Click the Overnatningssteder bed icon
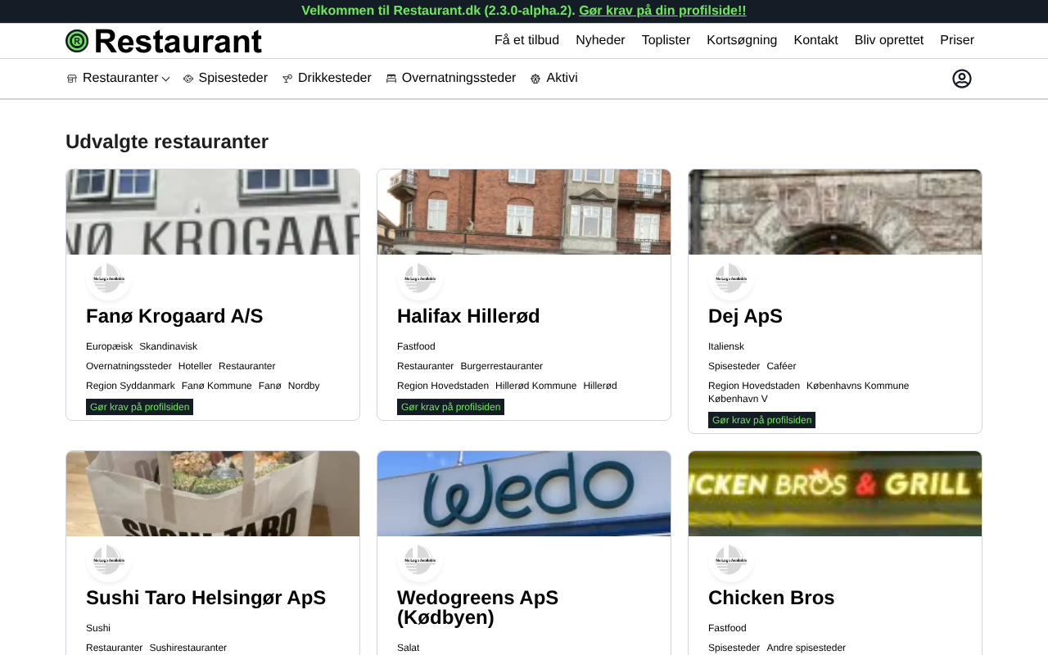 (x=391, y=79)
